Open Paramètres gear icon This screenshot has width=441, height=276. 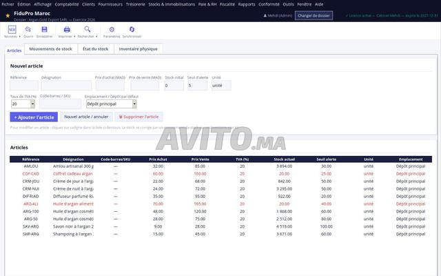[x=112, y=29]
